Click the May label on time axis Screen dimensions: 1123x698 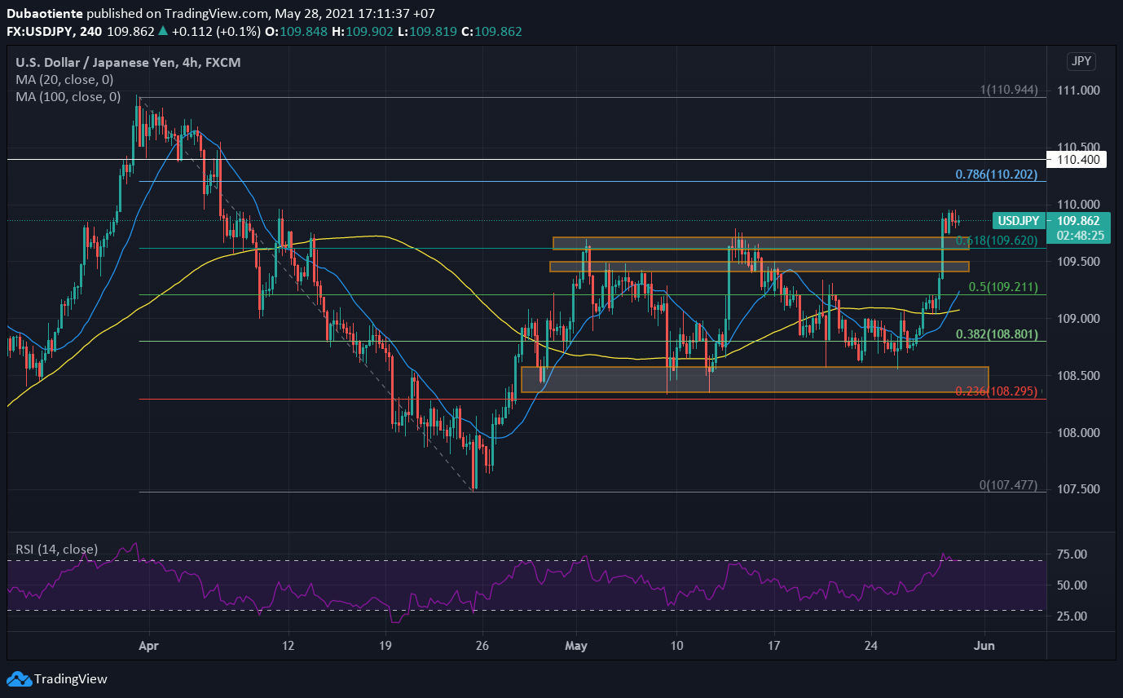tap(576, 645)
